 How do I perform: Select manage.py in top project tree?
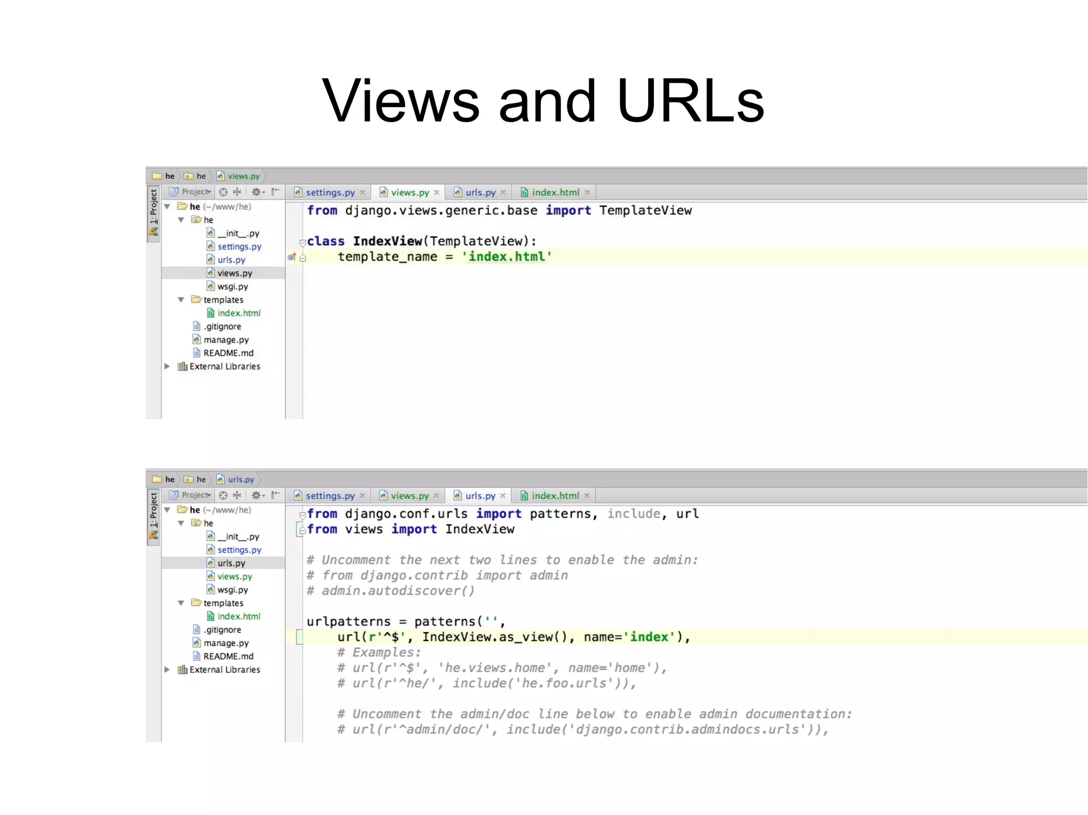(x=220, y=340)
